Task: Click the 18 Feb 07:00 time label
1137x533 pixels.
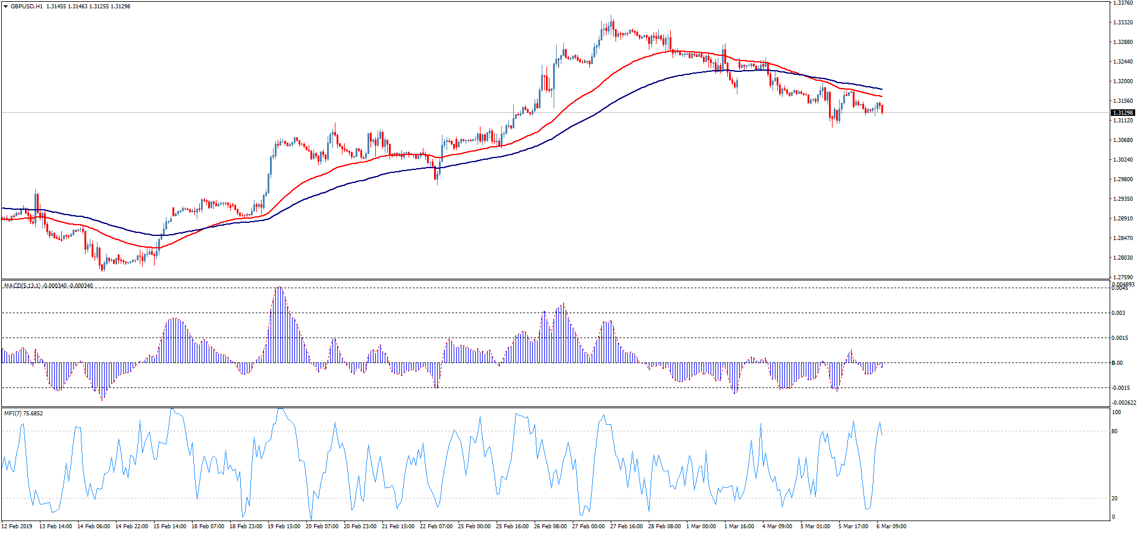Action: click(208, 526)
